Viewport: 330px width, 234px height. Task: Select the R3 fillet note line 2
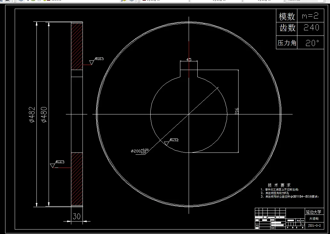(275, 193)
